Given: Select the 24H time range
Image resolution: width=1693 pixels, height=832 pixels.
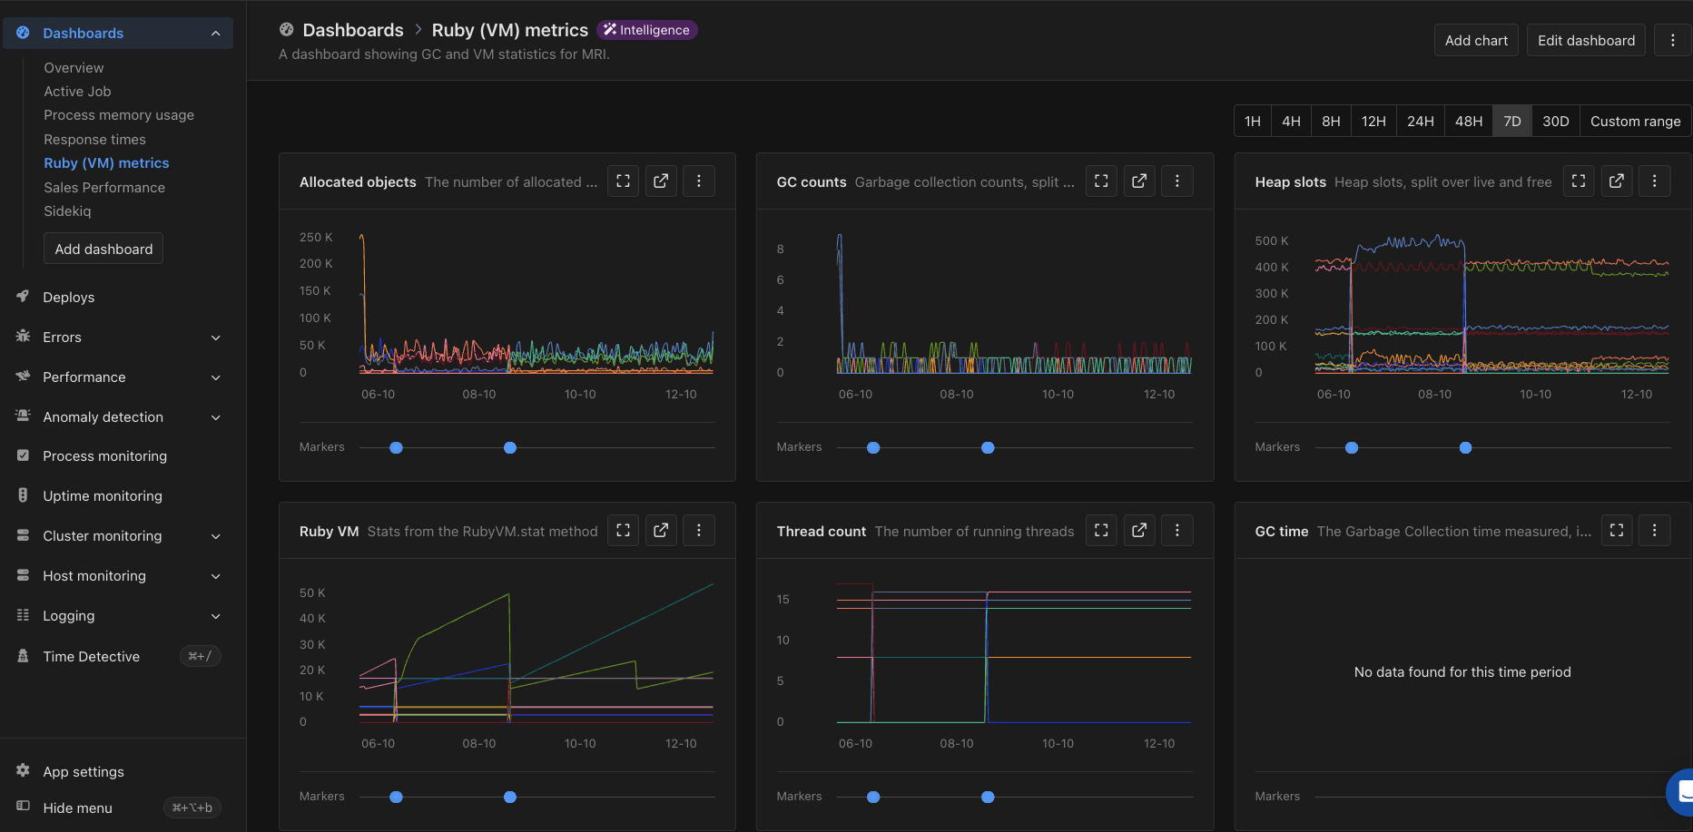Looking at the screenshot, I should click(1421, 122).
